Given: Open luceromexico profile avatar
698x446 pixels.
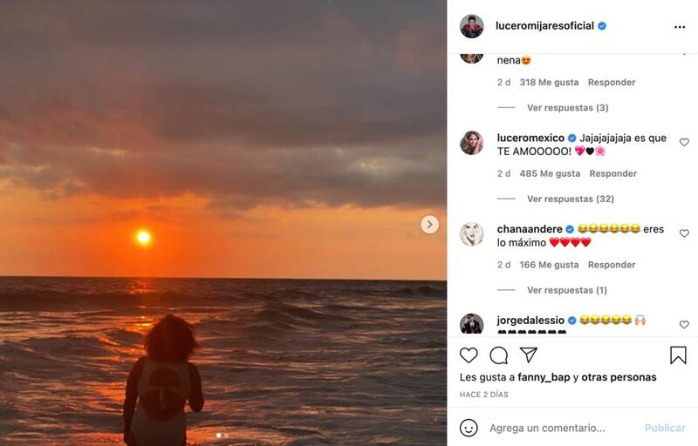Looking at the screenshot, I should (472, 143).
